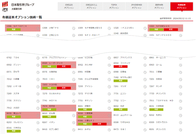Click the arrow icon for 6952 カシオ計
Image resolution: width=196 pixels, height=134 pixels.
(x=109, y=65)
